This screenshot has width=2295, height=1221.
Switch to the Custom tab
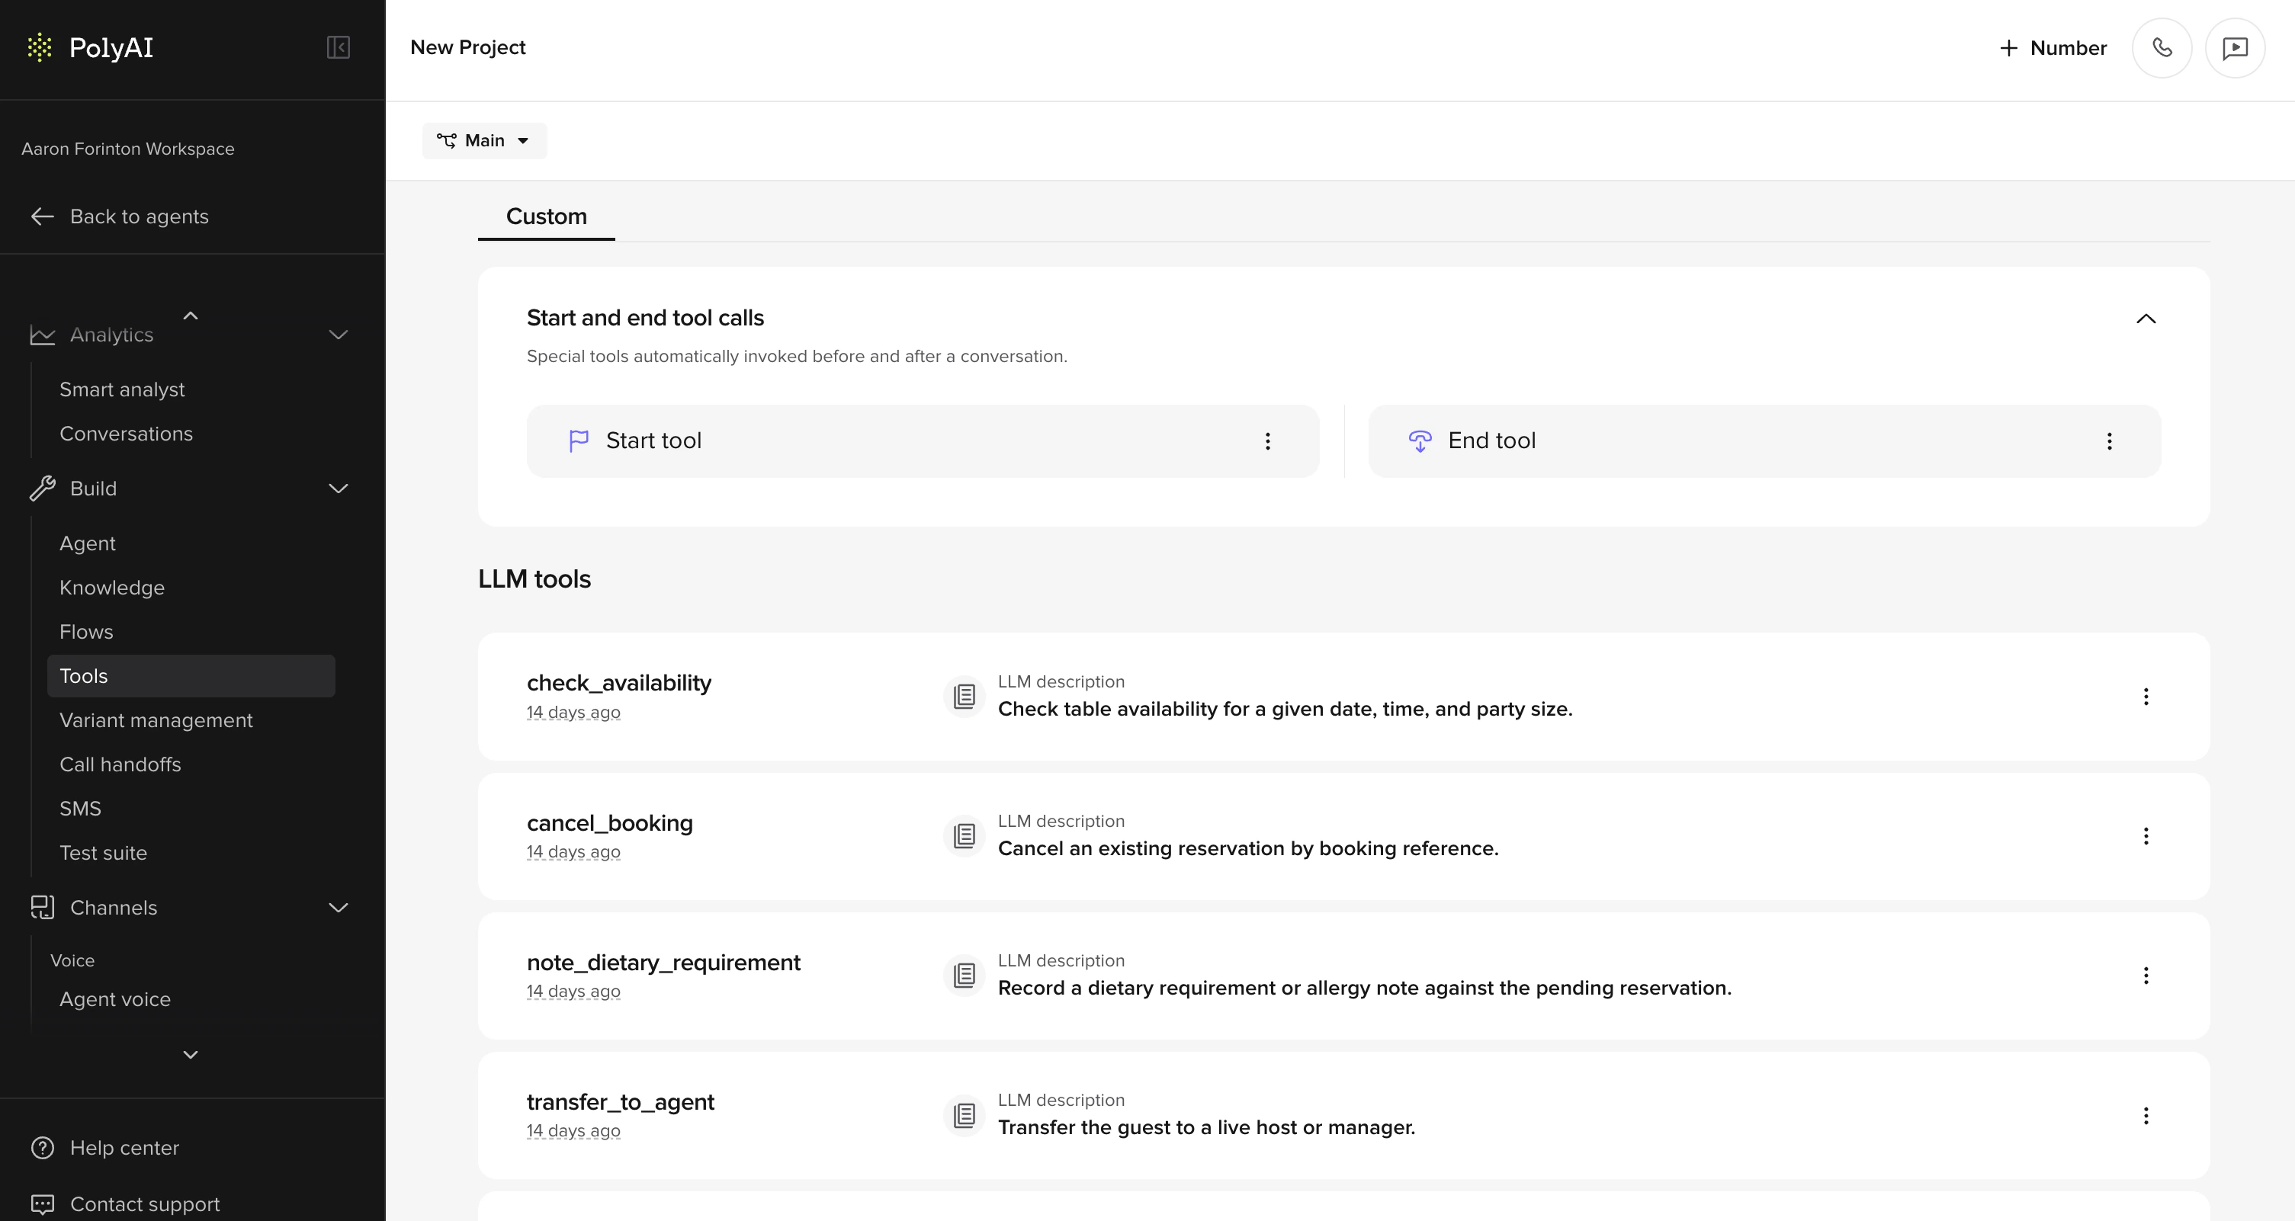click(545, 216)
